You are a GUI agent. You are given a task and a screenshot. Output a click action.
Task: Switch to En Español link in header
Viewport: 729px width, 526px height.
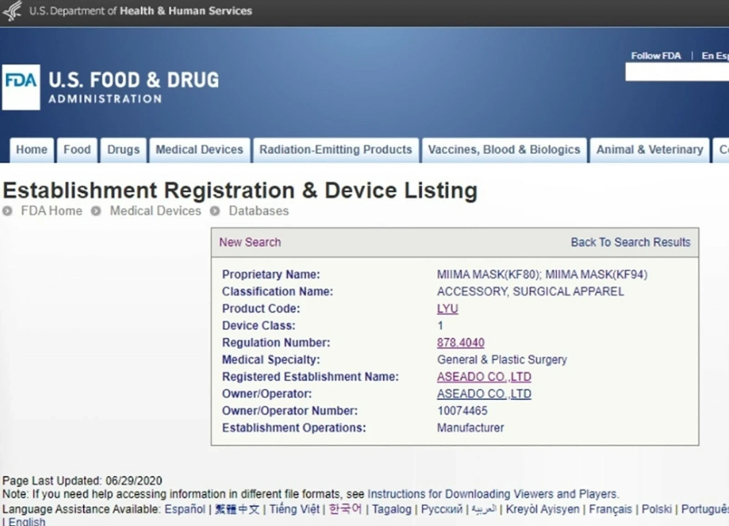715,56
